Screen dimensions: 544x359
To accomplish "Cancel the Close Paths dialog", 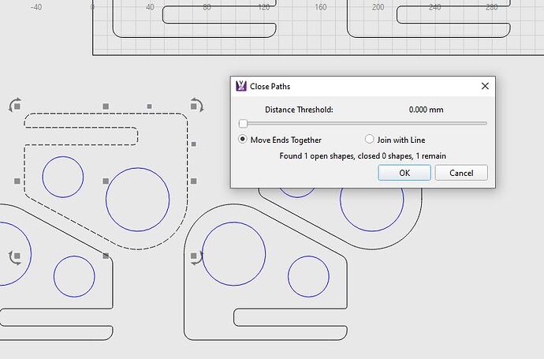I will tap(461, 173).
